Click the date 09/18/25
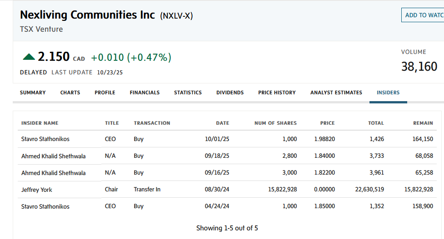 click(217, 156)
